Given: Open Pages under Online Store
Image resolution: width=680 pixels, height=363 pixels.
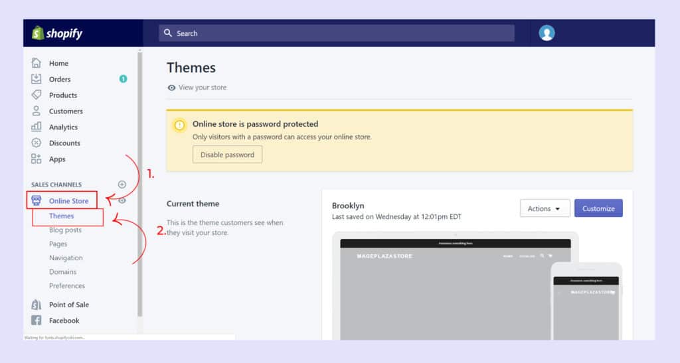Looking at the screenshot, I should 58,244.
